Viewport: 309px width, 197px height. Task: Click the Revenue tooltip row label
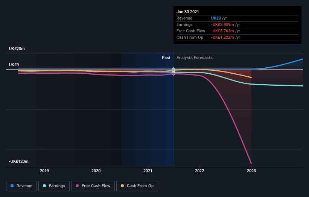(184, 18)
